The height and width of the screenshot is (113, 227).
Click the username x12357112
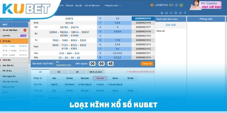click(161, 5)
